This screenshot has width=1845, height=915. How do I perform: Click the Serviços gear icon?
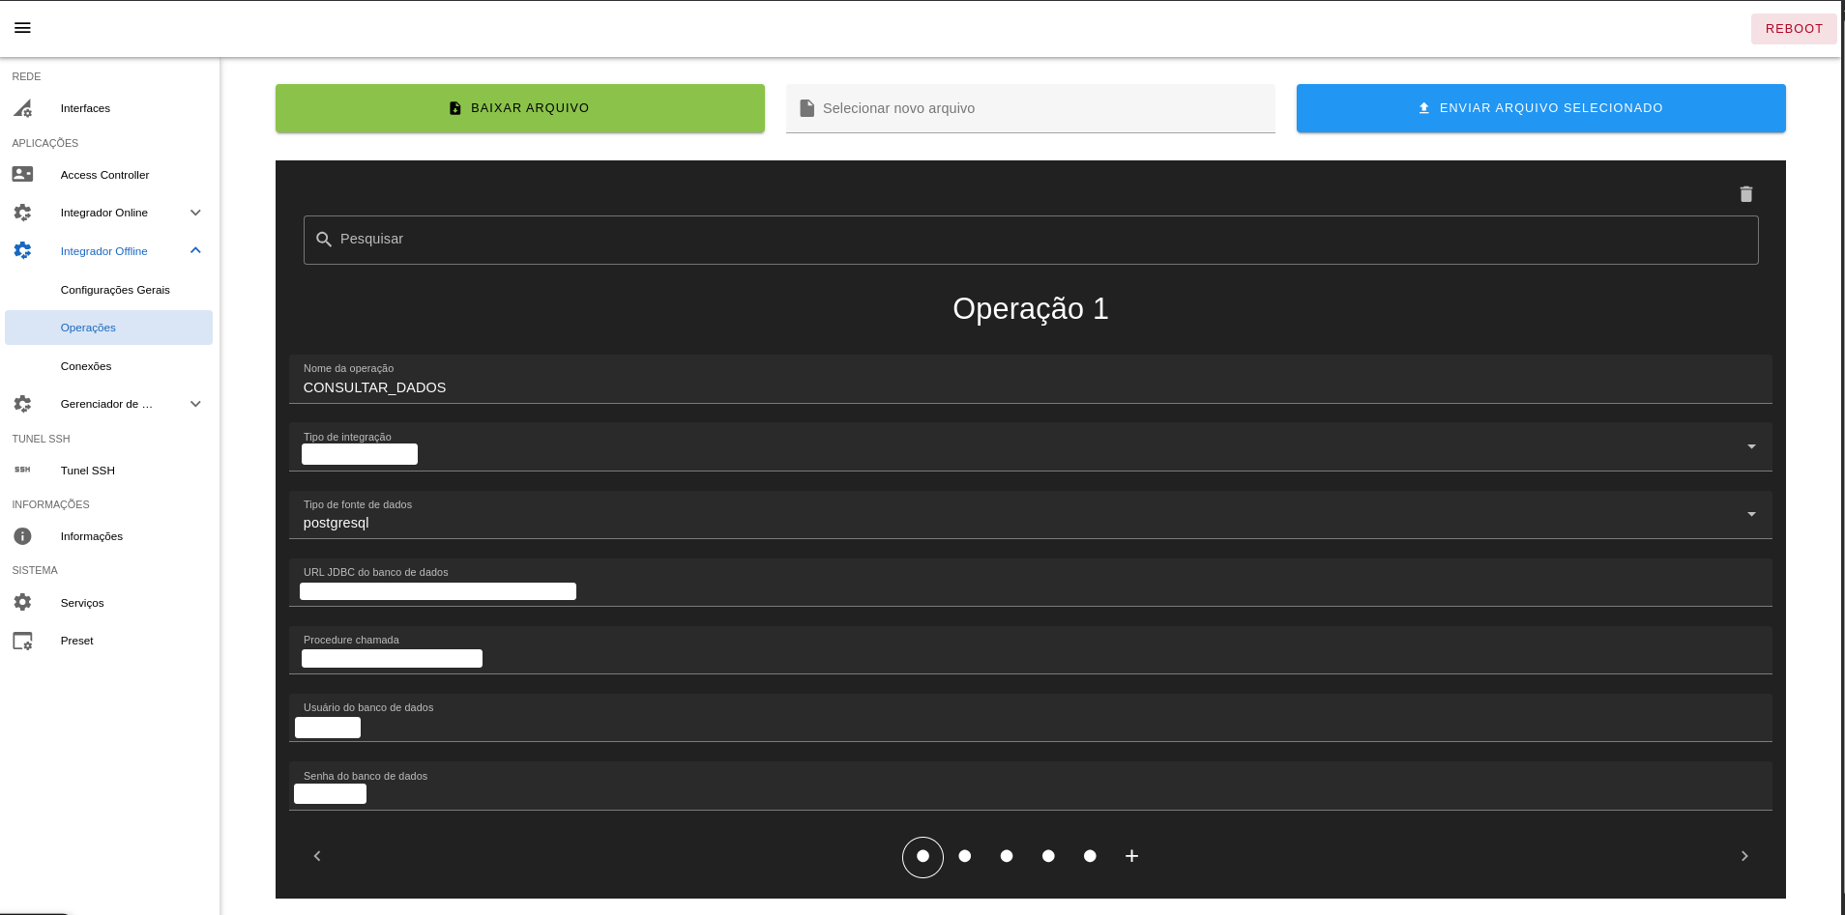[x=22, y=602]
